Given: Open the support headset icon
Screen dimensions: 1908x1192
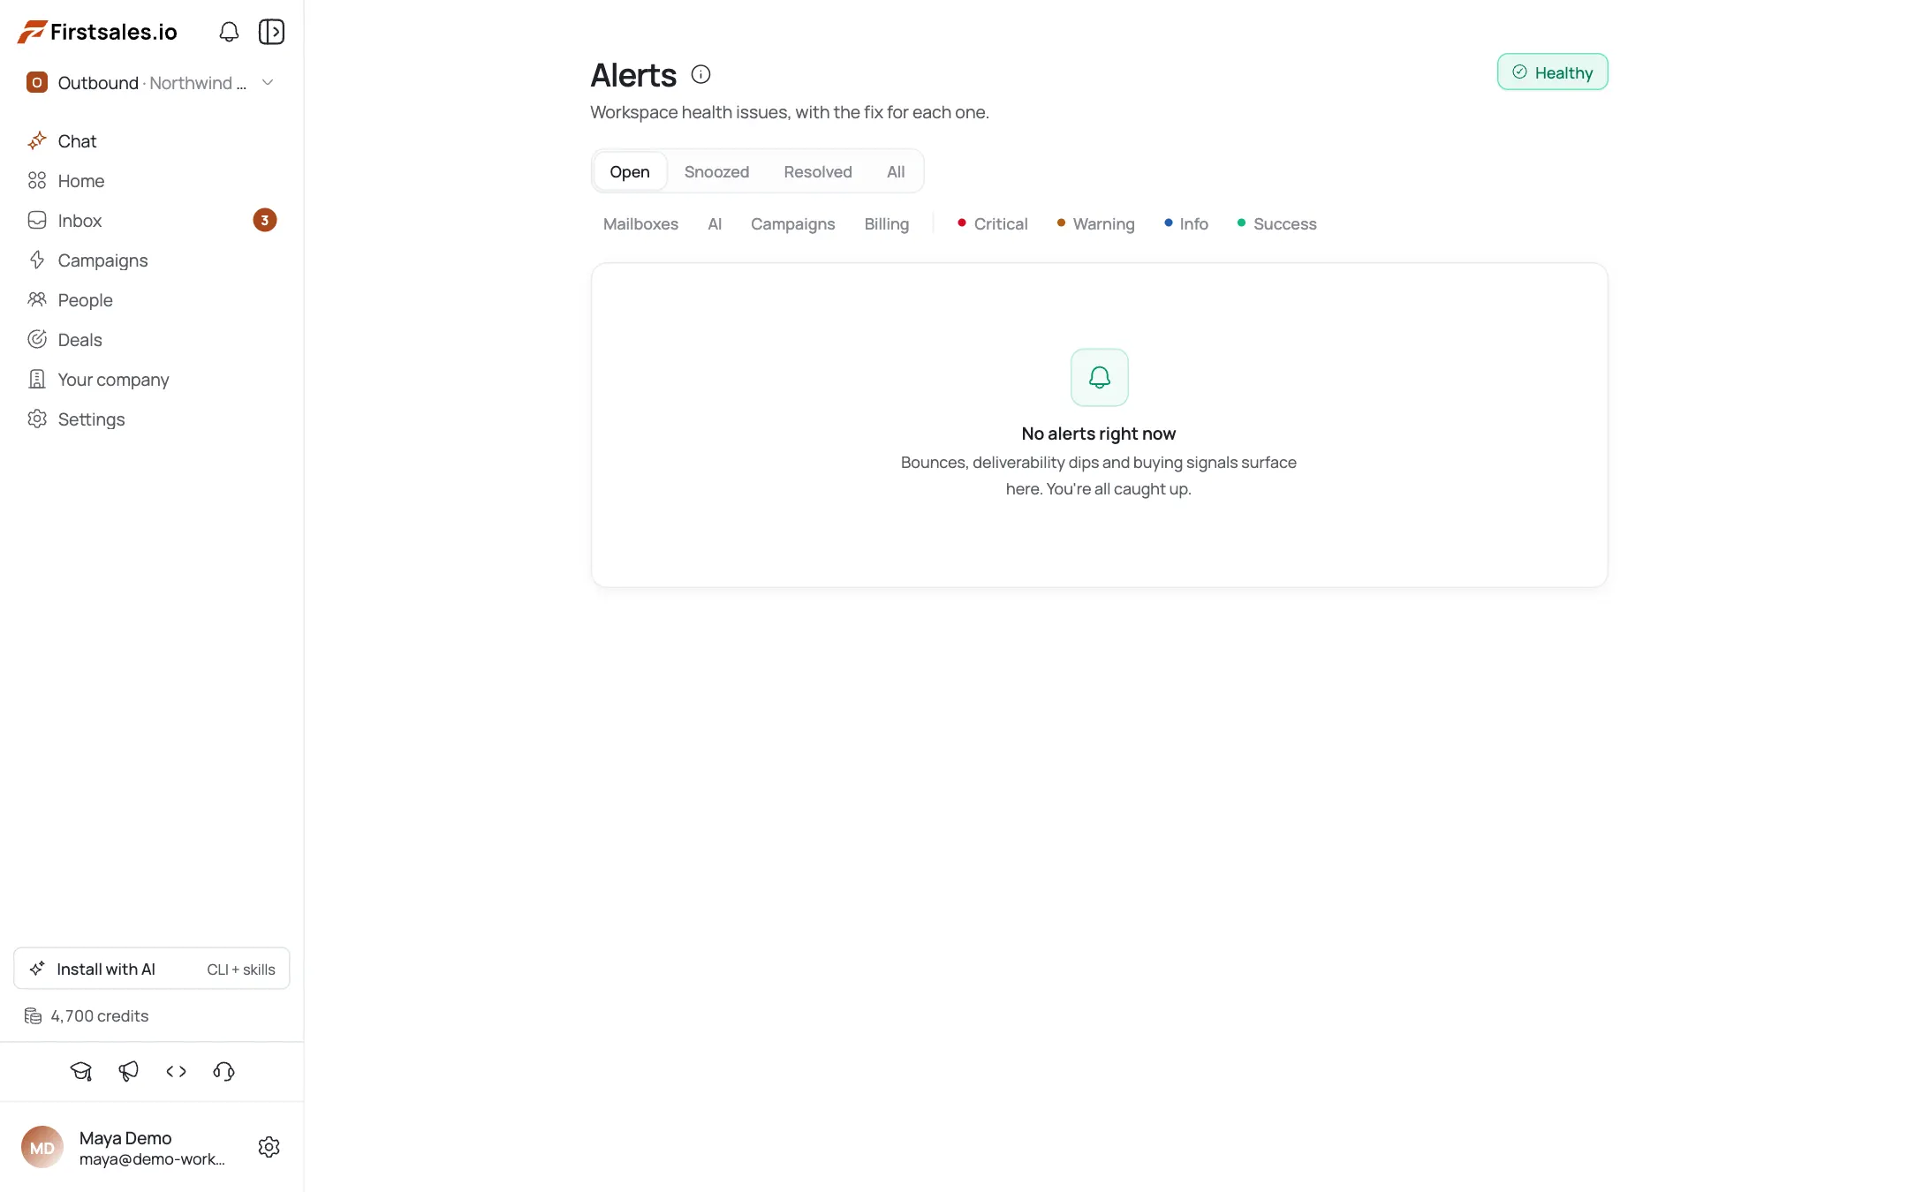Looking at the screenshot, I should (224, 1071).
